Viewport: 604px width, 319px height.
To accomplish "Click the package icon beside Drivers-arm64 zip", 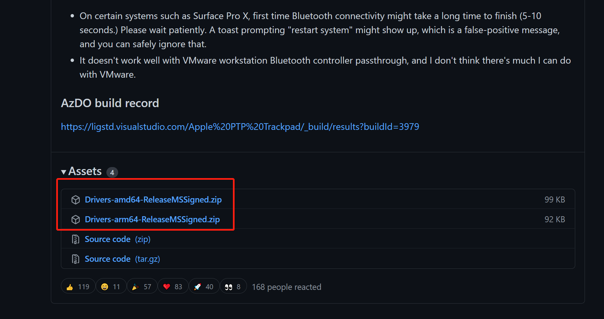I will (76, 220).
